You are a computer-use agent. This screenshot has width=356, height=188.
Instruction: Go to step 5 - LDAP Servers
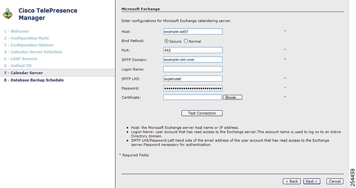(20, 58)
